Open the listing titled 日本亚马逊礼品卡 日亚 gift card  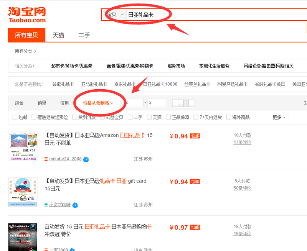[x=96, y=185]
